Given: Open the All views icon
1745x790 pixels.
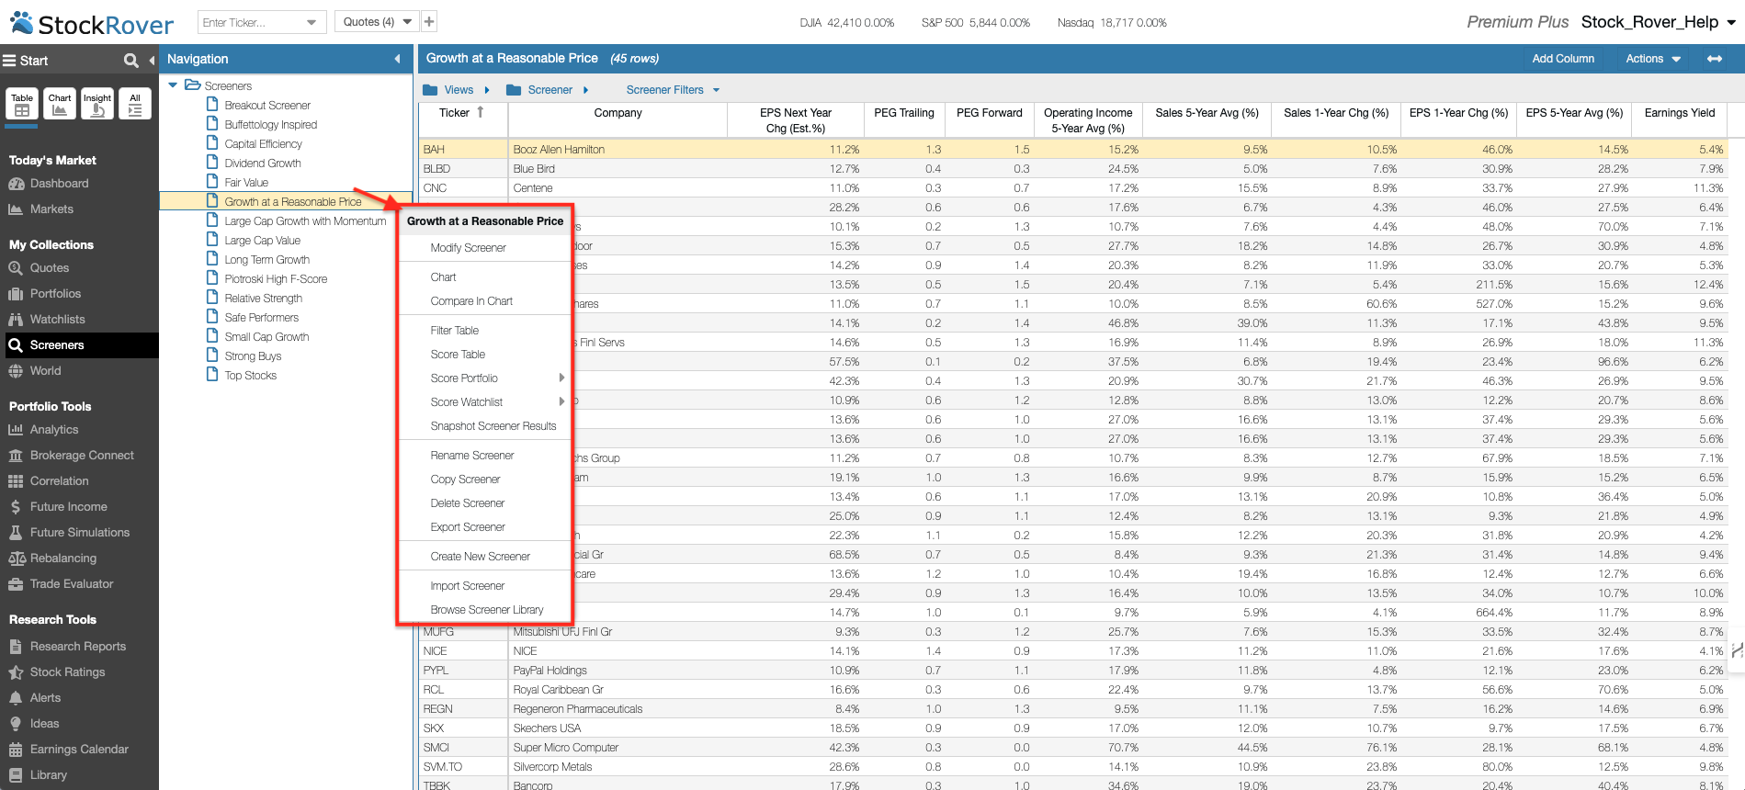Looking at the screenshot, I should [135, 104].
